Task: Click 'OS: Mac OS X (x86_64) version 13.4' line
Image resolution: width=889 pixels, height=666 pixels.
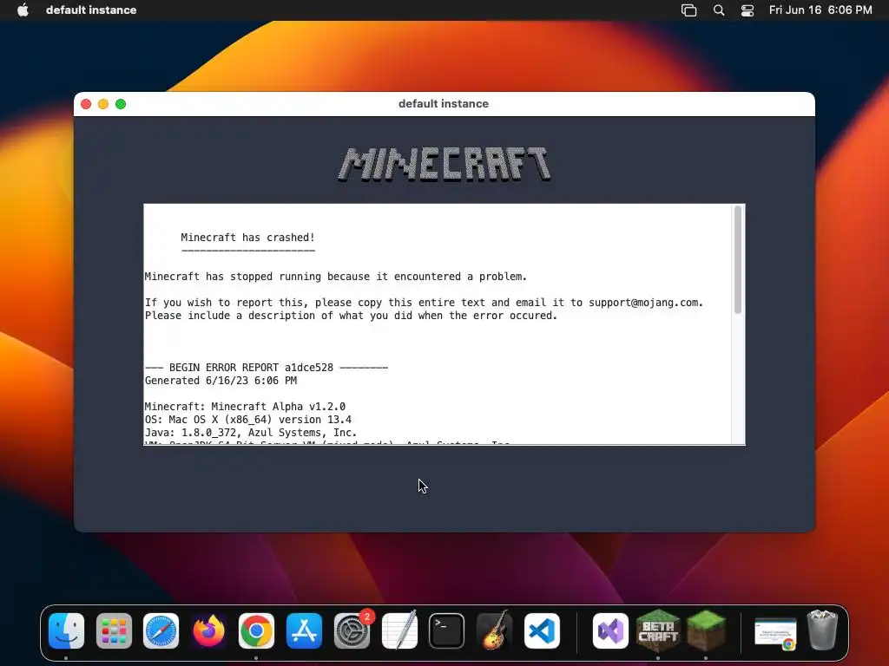Action: pyautogui.click(x=247, y=420)
